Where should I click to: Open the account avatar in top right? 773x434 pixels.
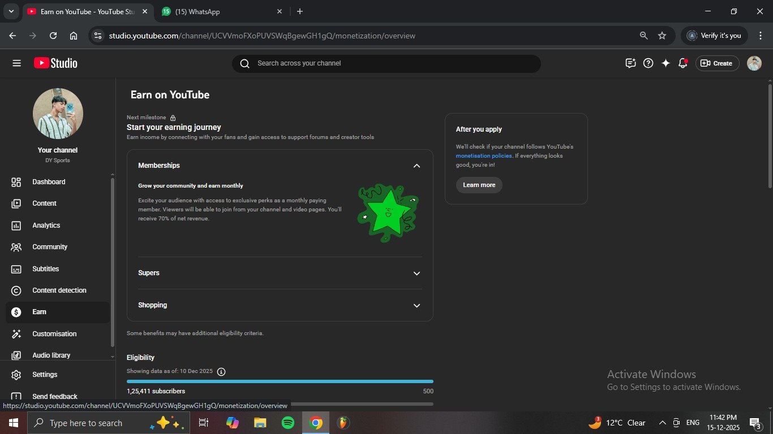click(754, 63)
